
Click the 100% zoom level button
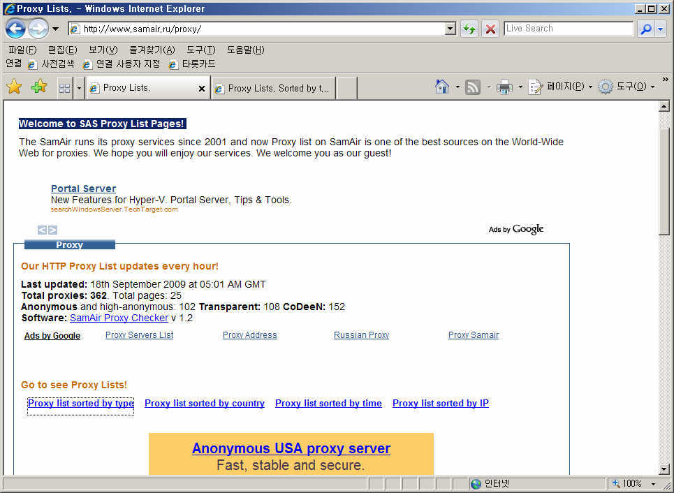[628, 484]
